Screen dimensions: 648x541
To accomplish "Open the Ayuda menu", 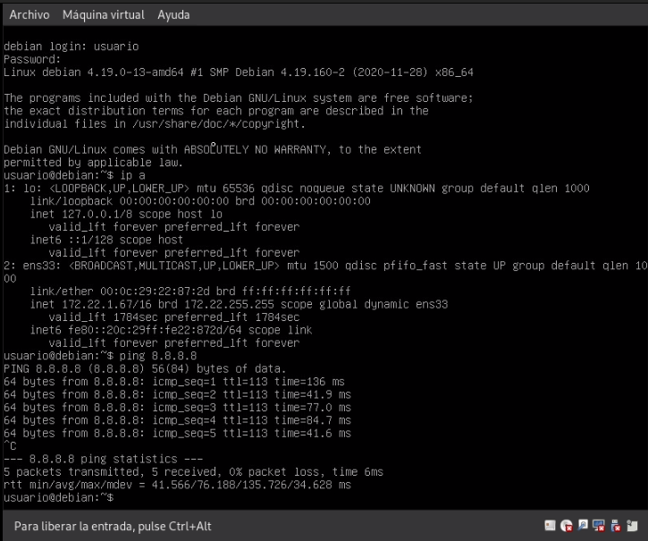I will pos(173,15).
